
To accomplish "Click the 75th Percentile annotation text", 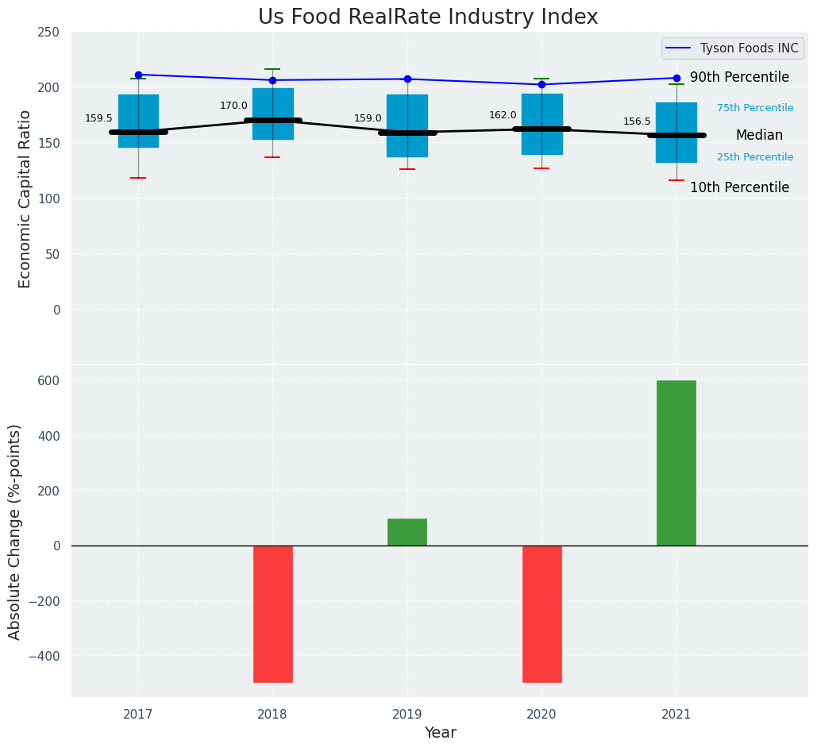I will pos(754,108).
